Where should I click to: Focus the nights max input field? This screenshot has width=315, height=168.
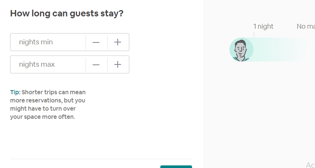coord(48,64)
